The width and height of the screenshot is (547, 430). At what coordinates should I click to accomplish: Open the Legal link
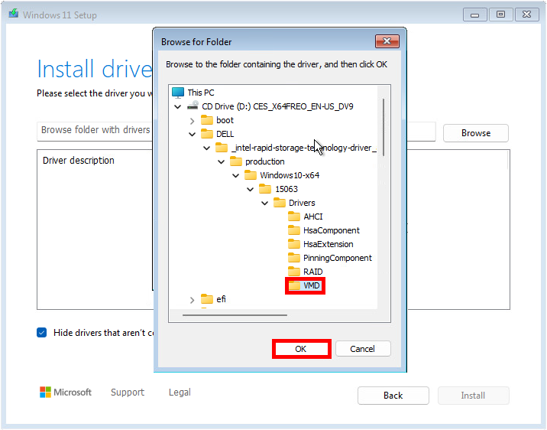tap(180, 393)
